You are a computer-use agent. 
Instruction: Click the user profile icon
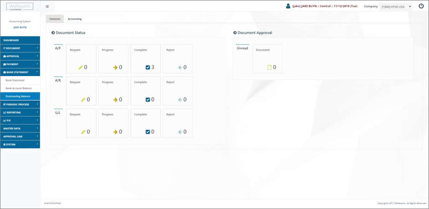(288, 6)
